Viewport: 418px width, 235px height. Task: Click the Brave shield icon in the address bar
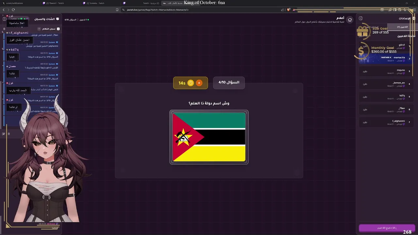[x=288, y=10]
